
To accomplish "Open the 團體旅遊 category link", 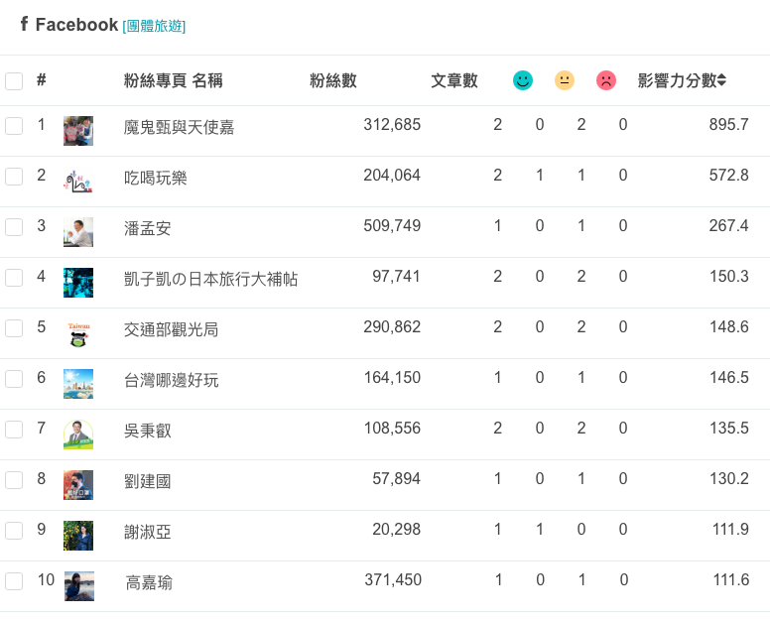I will (154, 26).
